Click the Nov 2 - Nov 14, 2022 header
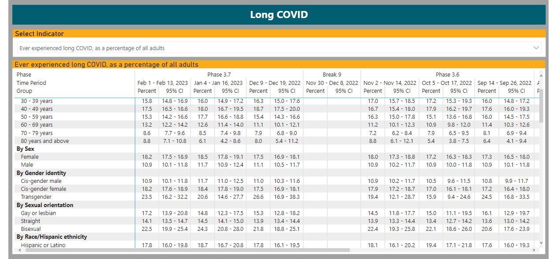Screen dimensions: 553x259 pos(390,83)
